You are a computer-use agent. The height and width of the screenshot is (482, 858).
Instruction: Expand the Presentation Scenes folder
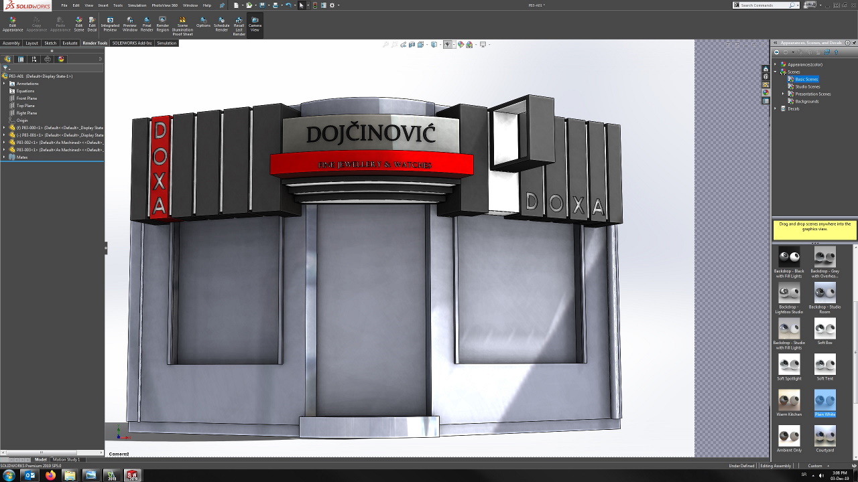click(783, 94)
